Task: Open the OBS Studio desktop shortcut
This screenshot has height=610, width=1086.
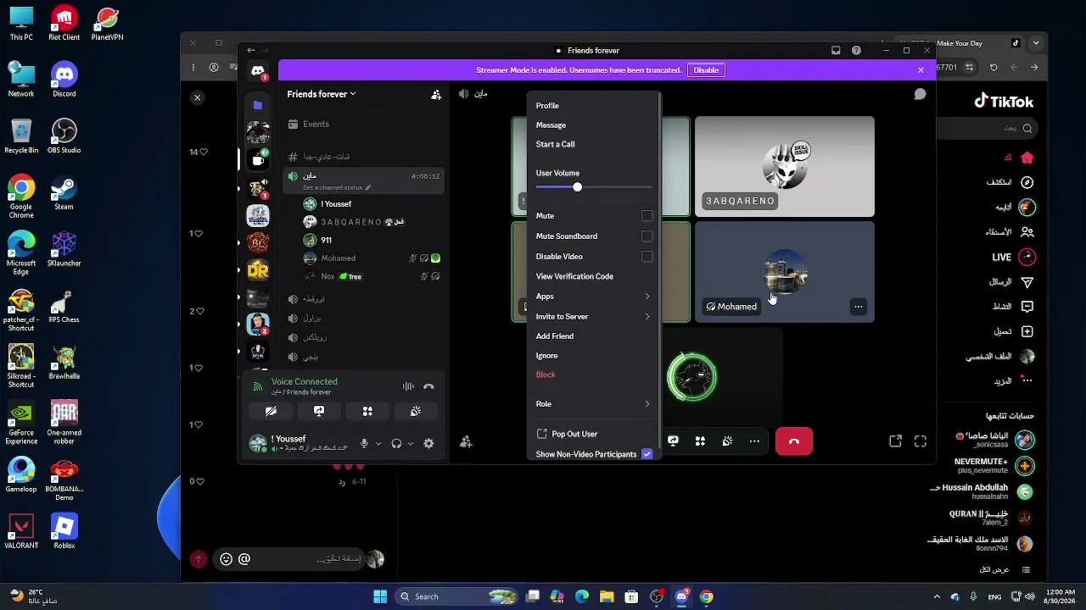Action: pyautogui.click(x=64, y=136)
